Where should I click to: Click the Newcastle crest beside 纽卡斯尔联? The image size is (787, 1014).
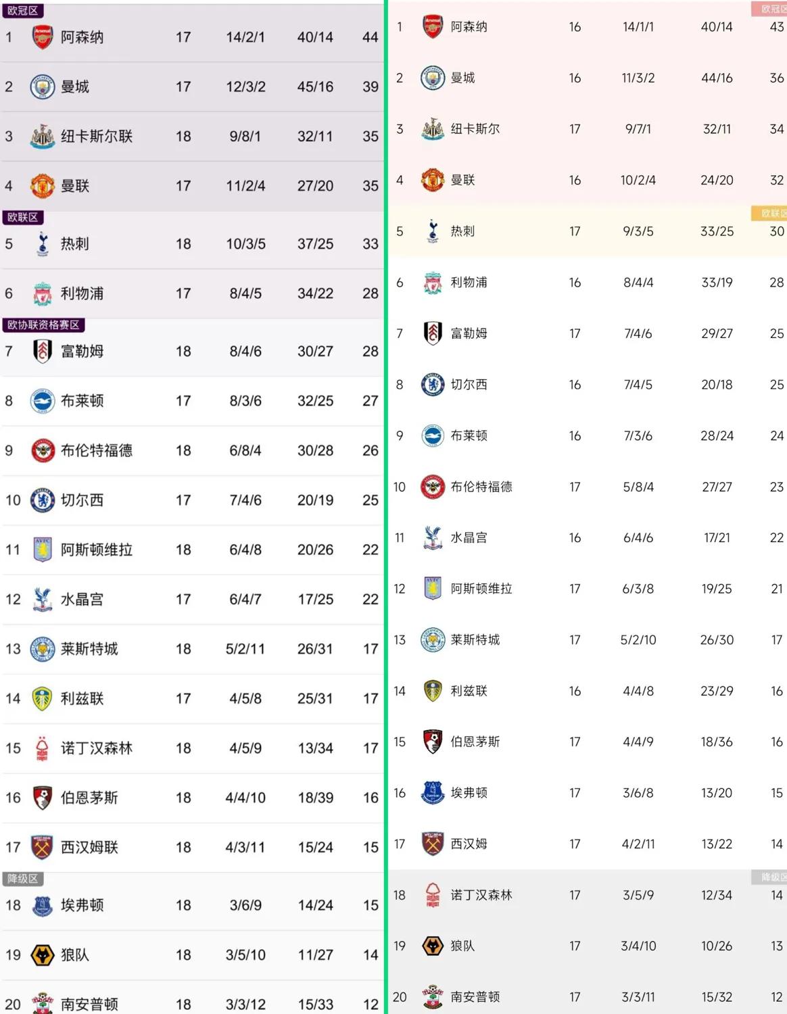click(x=42, y=136)
